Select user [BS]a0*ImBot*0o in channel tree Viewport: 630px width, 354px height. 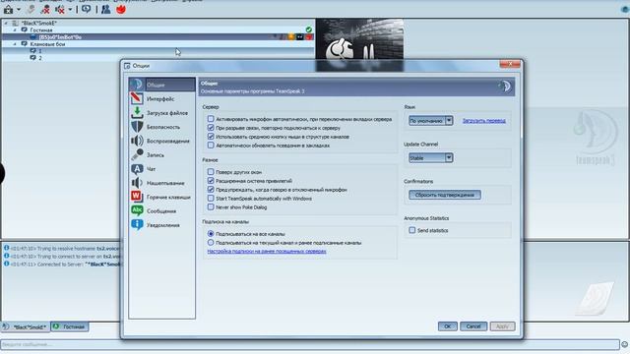click(x=60, y=37)
